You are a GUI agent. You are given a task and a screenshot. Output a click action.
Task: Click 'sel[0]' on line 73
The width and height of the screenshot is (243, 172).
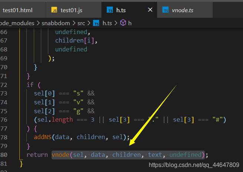(44, 94)
